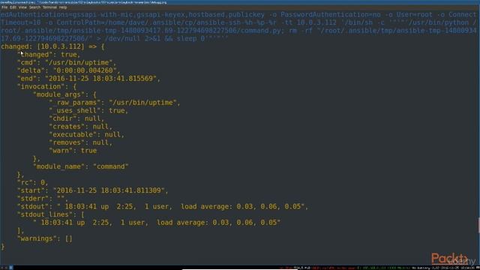Click the "_raw_params" line
Image resolution: width=480 pixels, height=270 pixels.
(x=115, y=103)
